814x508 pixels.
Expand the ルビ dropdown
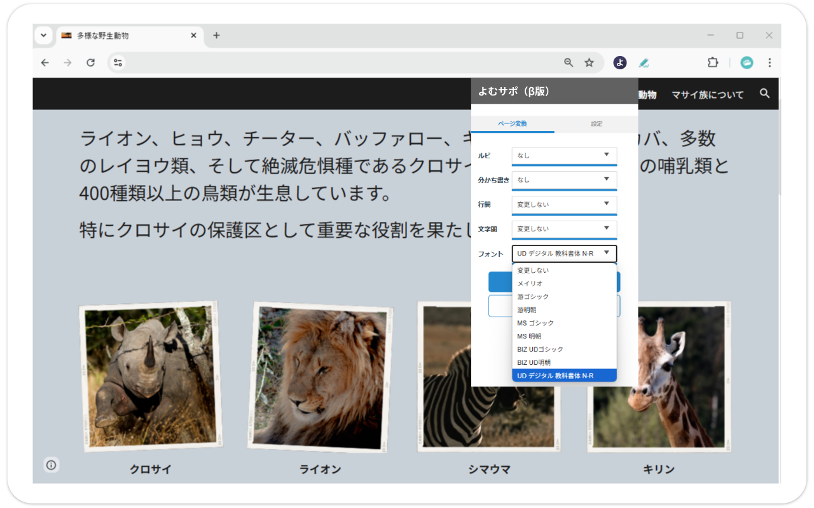click(564, 155)
